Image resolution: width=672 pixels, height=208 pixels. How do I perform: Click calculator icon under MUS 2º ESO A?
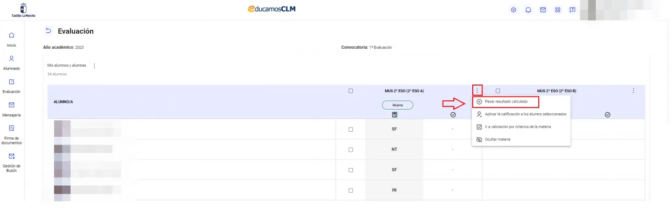(394, 115)
